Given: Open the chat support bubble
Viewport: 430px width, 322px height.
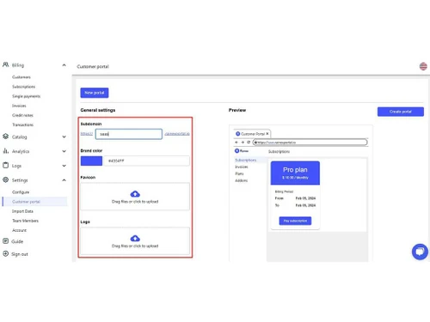Looking at the screenshot, I should pos(420,252).
